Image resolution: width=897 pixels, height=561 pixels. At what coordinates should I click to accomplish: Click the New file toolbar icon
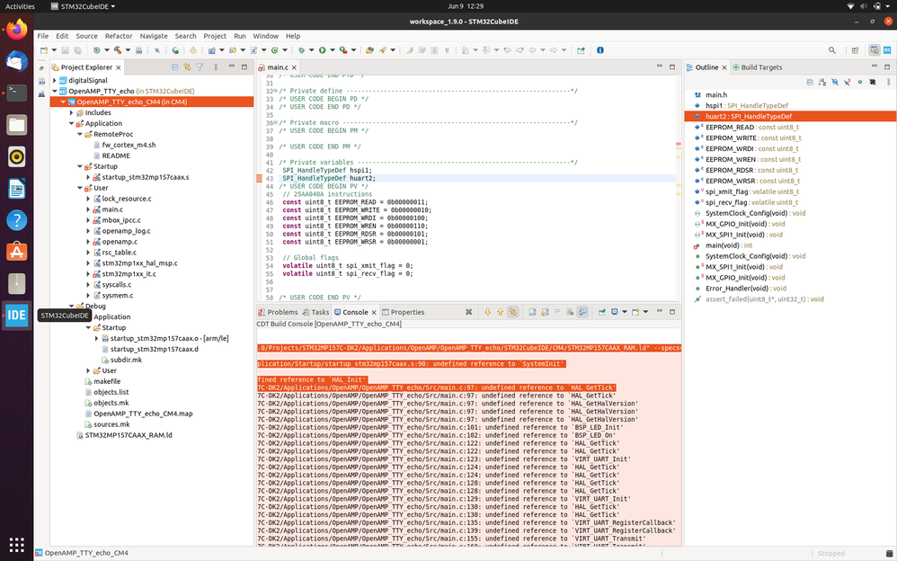coord(43,50)
